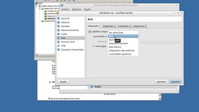199x112 pixels.
Task: Select the w2003s-dummy server node
Action: [49, 6]
